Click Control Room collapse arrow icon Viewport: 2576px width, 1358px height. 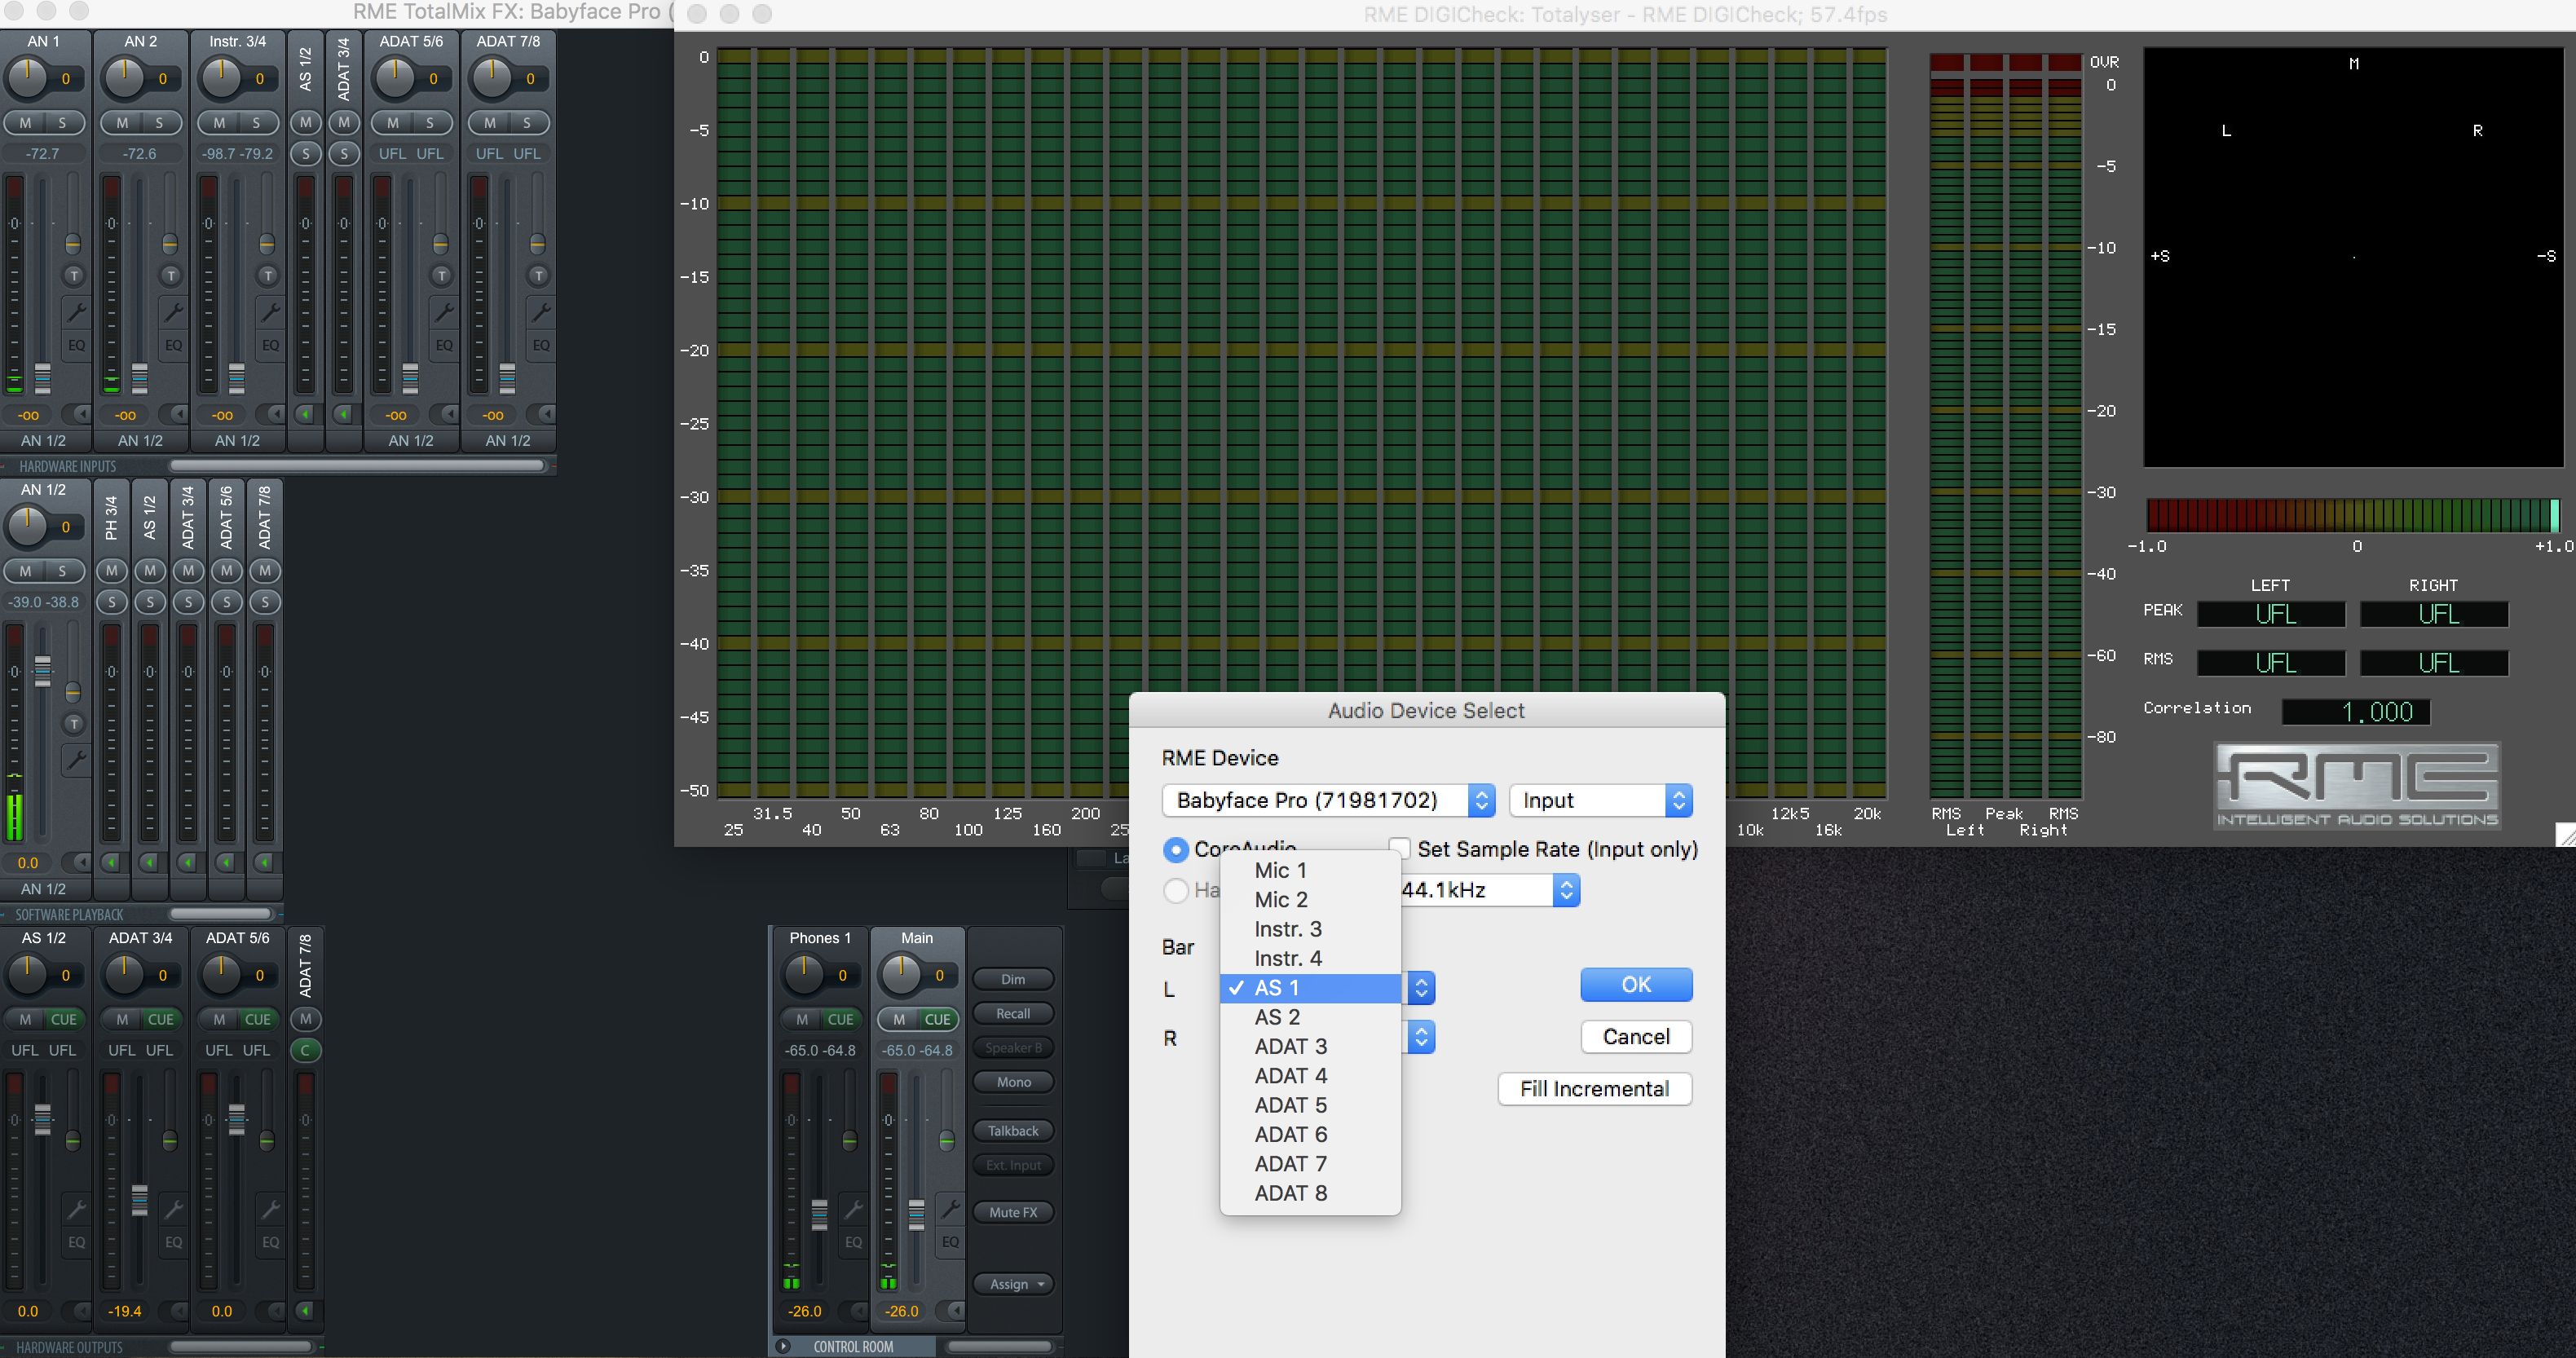click(784, 1346)
